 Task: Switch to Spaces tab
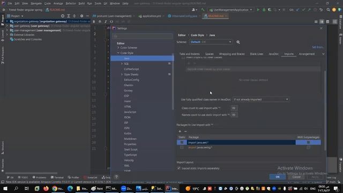click(209, 54)
